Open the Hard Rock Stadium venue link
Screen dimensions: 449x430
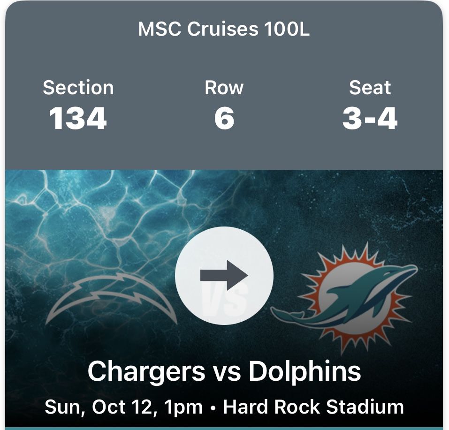[313, 407]
